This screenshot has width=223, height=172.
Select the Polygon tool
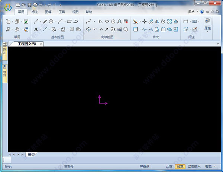(113, 22)
